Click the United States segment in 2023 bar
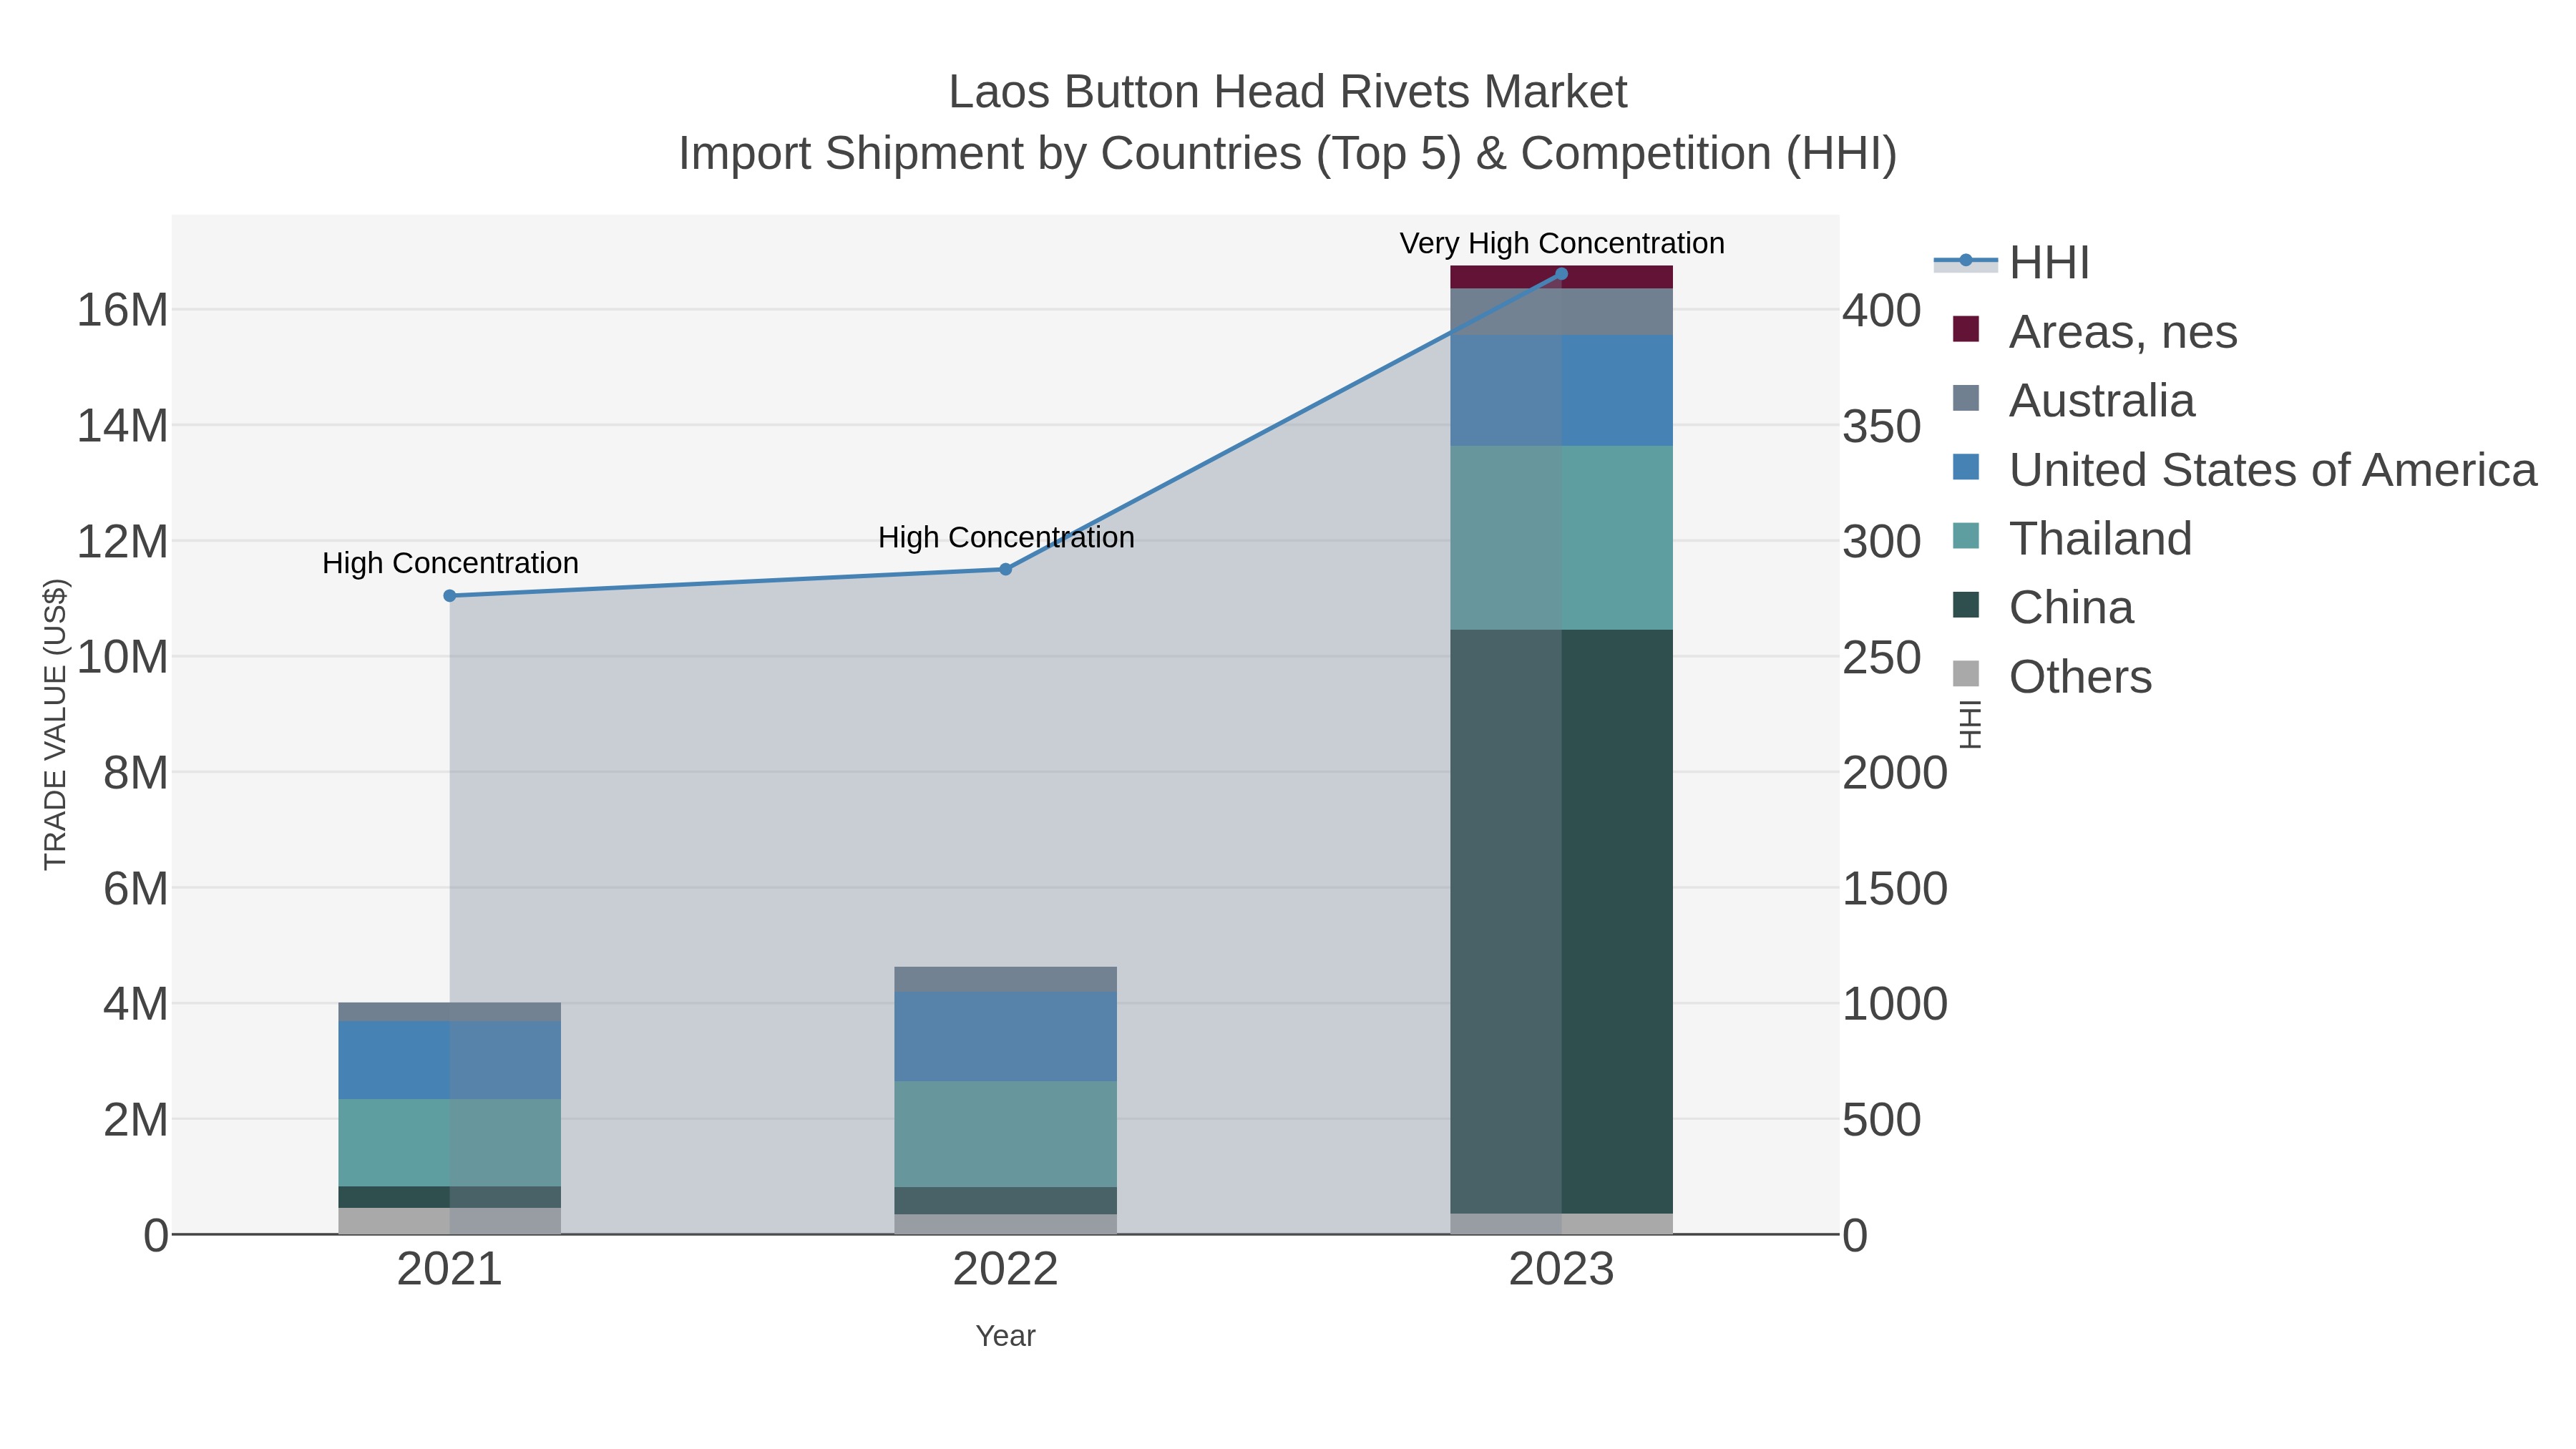The image size is (2576, 1449). pos(1562,391)
